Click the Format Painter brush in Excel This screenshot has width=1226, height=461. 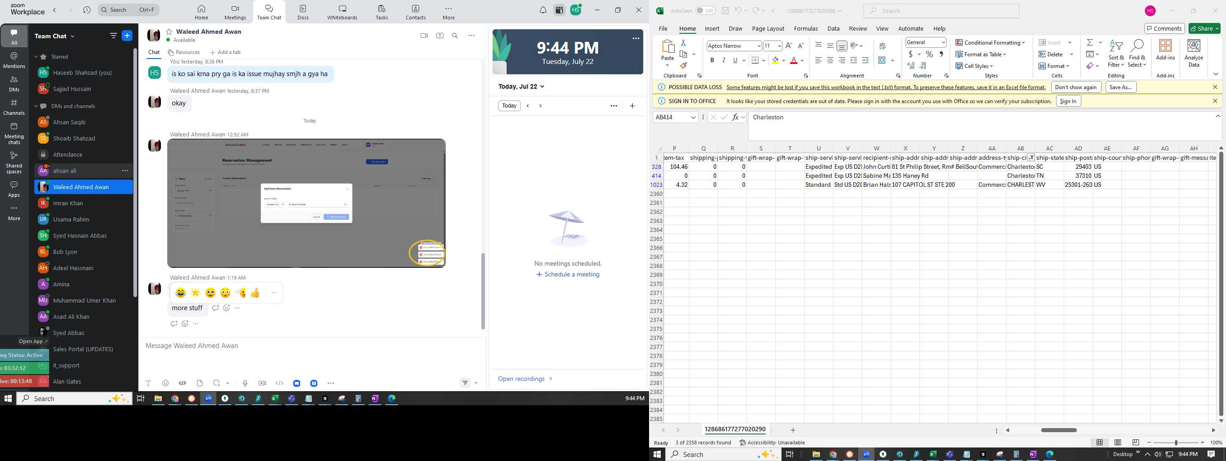683,66
